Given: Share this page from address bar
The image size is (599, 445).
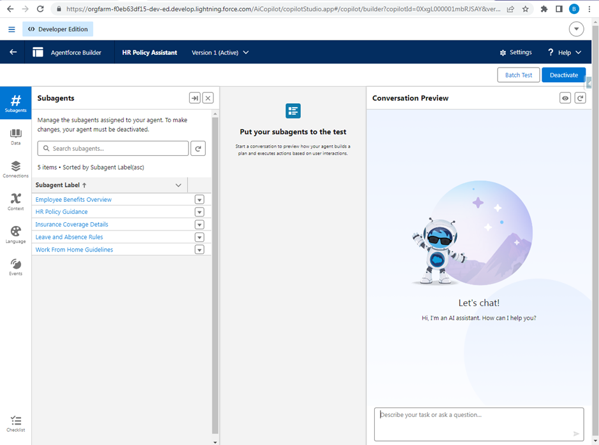Looking at the screenshot, I should tap(510, 9).
